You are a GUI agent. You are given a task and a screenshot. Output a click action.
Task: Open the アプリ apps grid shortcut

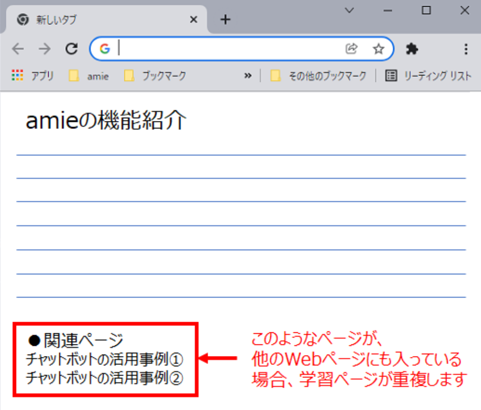(x=32, y=76)
